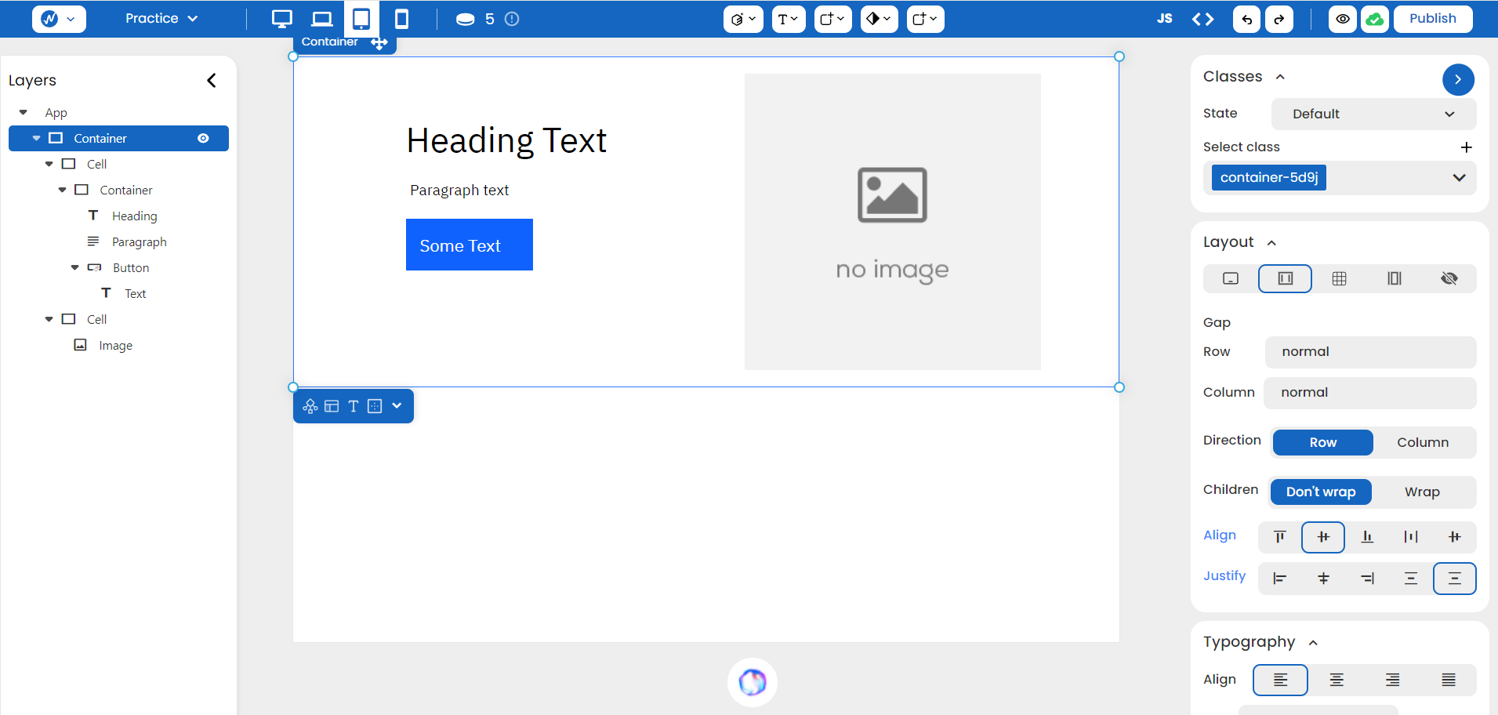Collapse the Layers panel with the back chevron
This screenshot has height=715, width=1498.
pyautogui.click(x=212, y=80)
